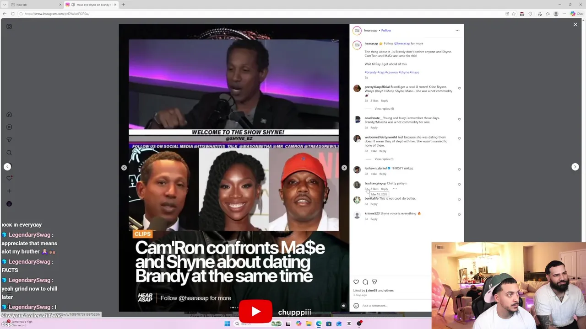Open Instagram home from the sidebar logo

9,27
